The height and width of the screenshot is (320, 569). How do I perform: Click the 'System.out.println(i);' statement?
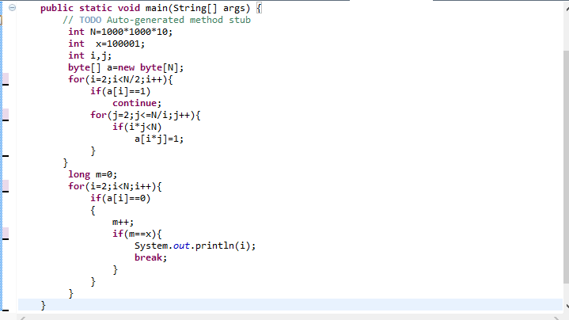point(195,246)
